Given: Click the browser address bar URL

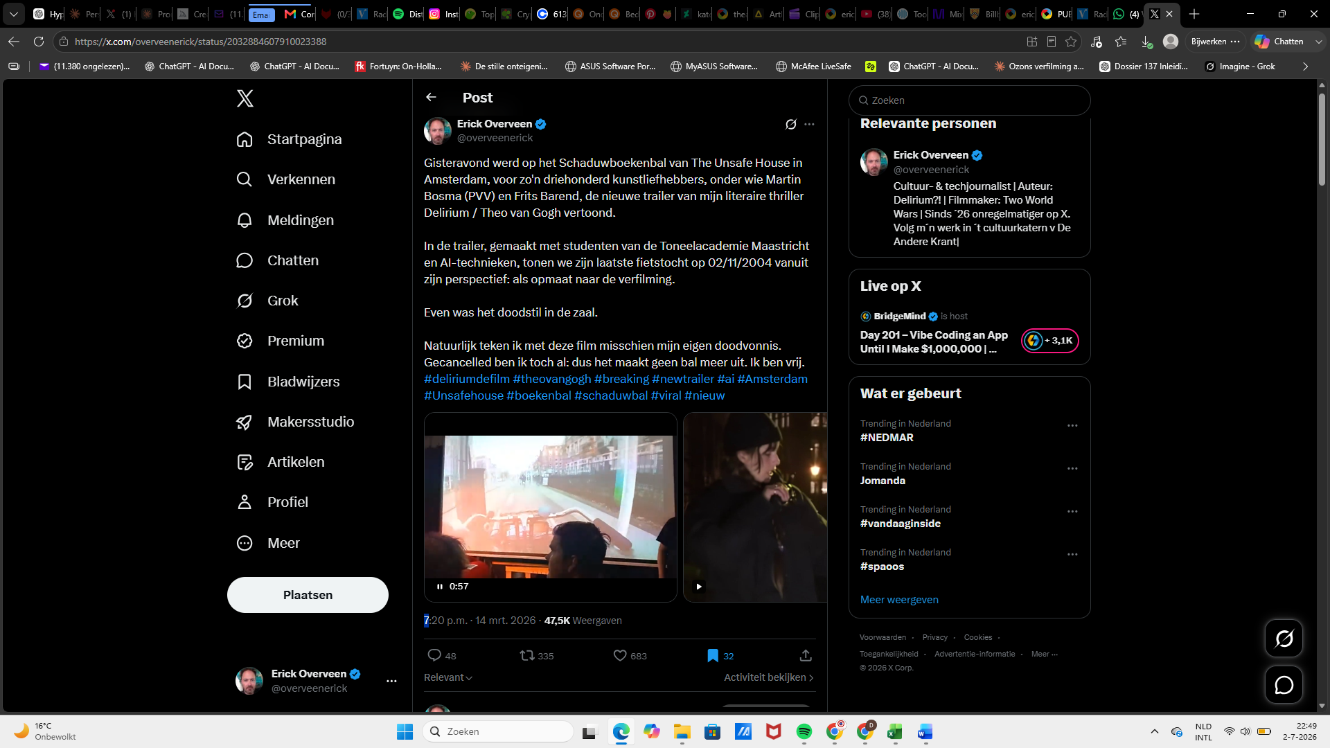Looking at the screenshot, I should pyautogui.click(x=200, y=42).
